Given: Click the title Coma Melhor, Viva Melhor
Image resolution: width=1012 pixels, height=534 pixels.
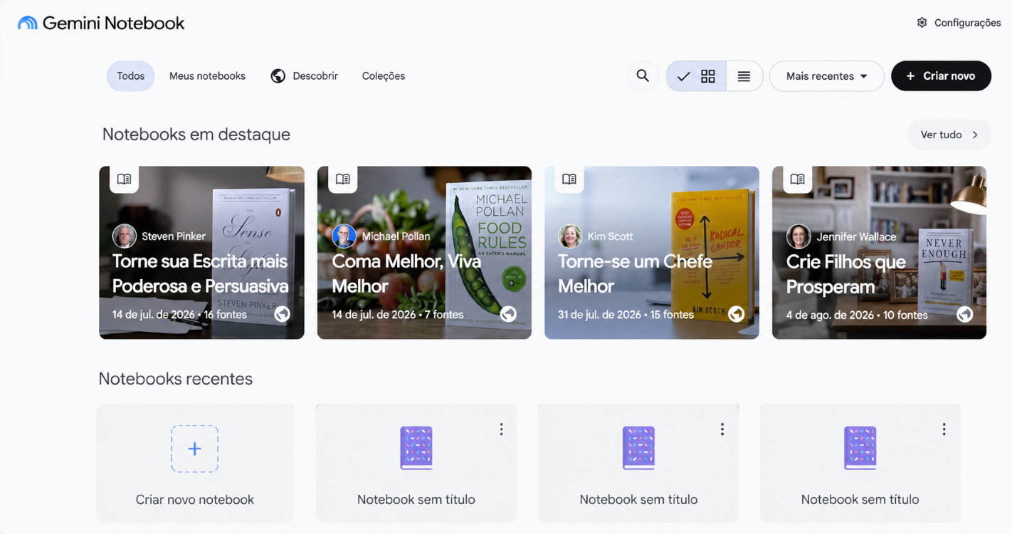Looking at the screenshot, I should pyautogui.click(x=406, y=273).
